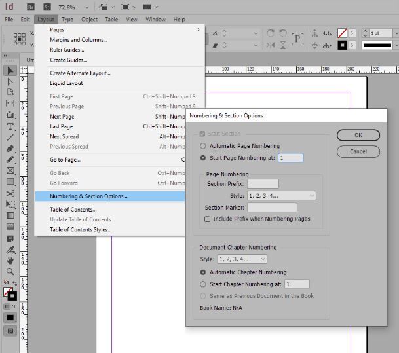
Task: Open the Window menu
Action: (x=155, y=20)
